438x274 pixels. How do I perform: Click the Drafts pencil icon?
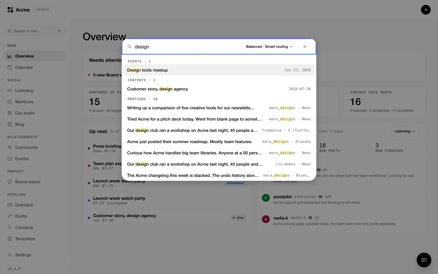coord(10,216)
